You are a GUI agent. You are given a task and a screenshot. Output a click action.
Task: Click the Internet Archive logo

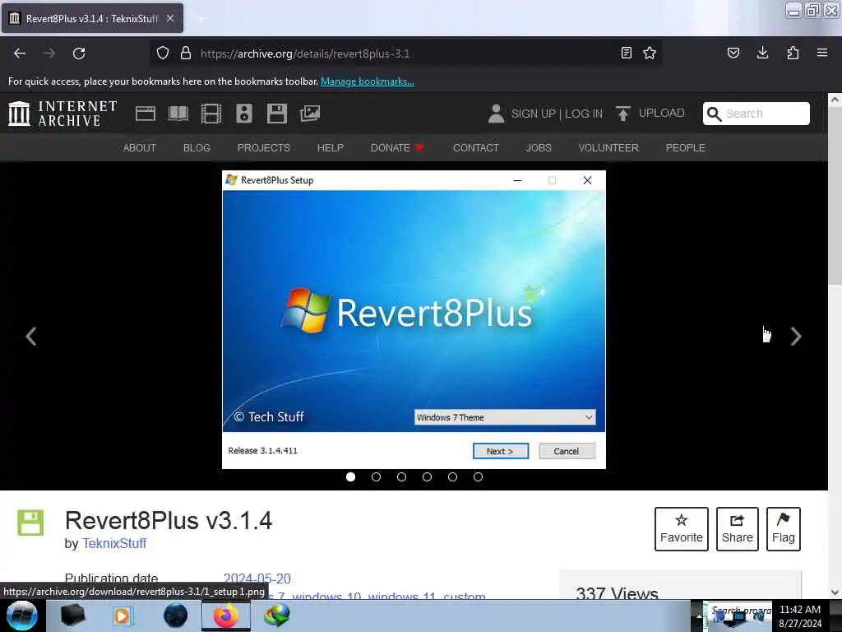coord(62,114)
